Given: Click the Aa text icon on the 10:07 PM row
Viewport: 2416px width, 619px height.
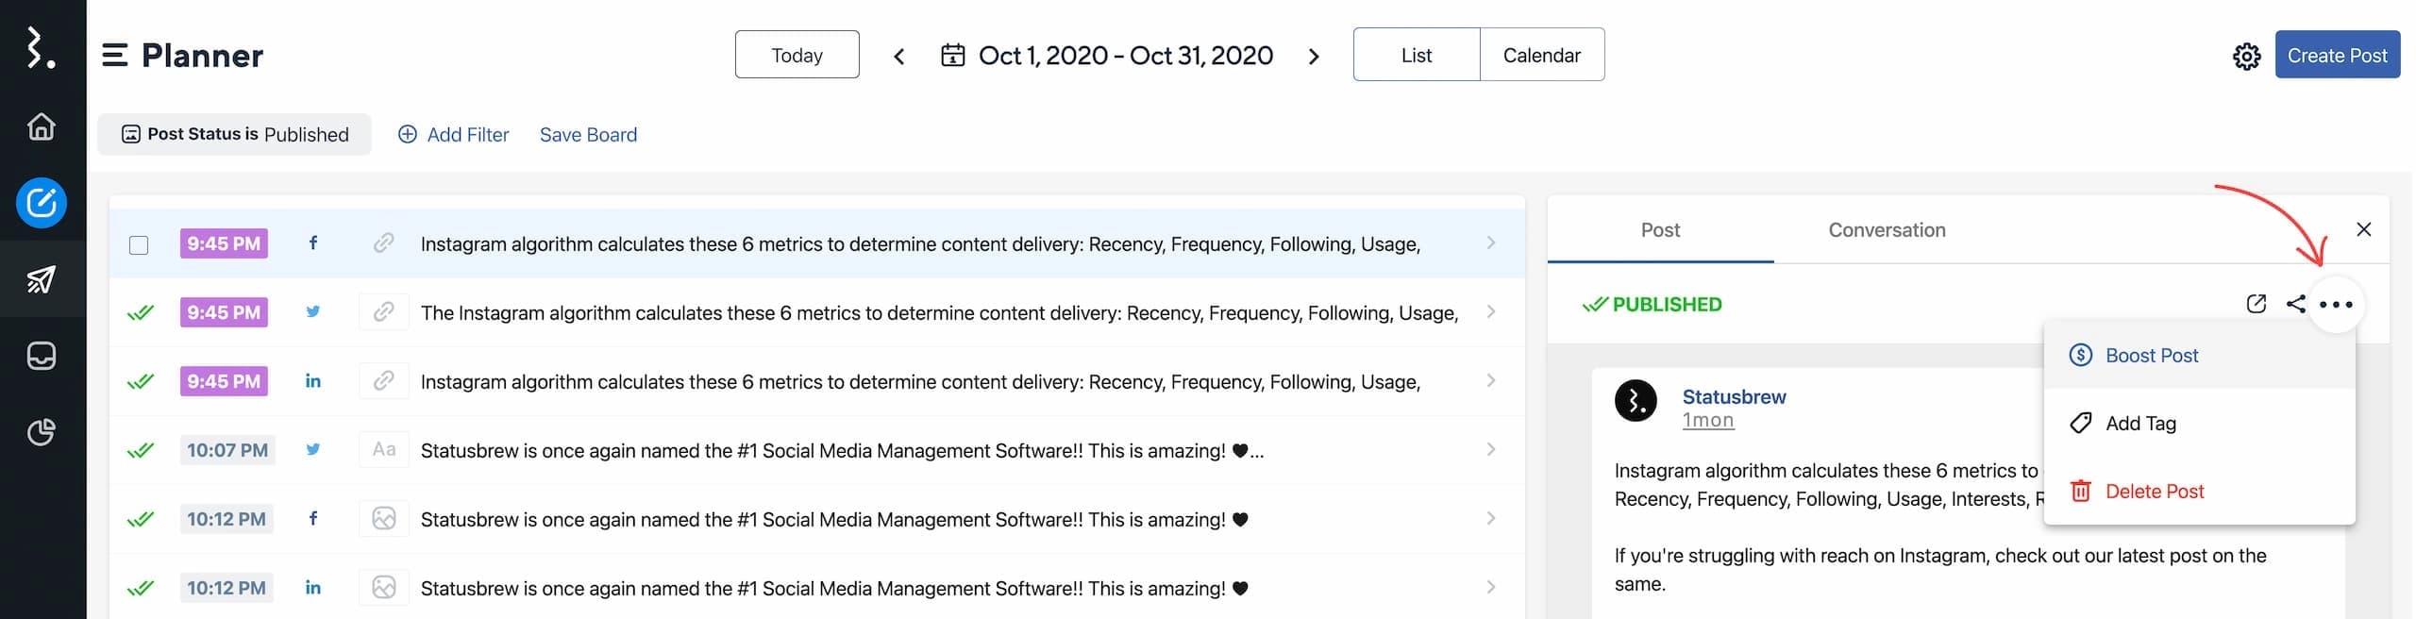Looking at the screenshot, I should pyautogui.click(x=383, y=450).
